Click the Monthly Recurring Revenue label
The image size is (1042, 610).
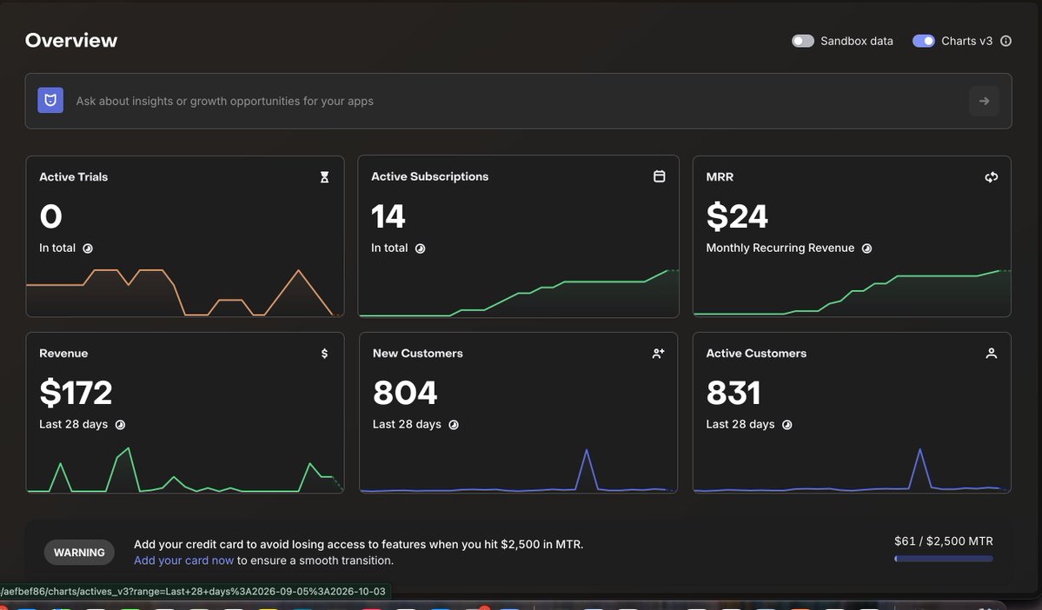pos(780,248)
